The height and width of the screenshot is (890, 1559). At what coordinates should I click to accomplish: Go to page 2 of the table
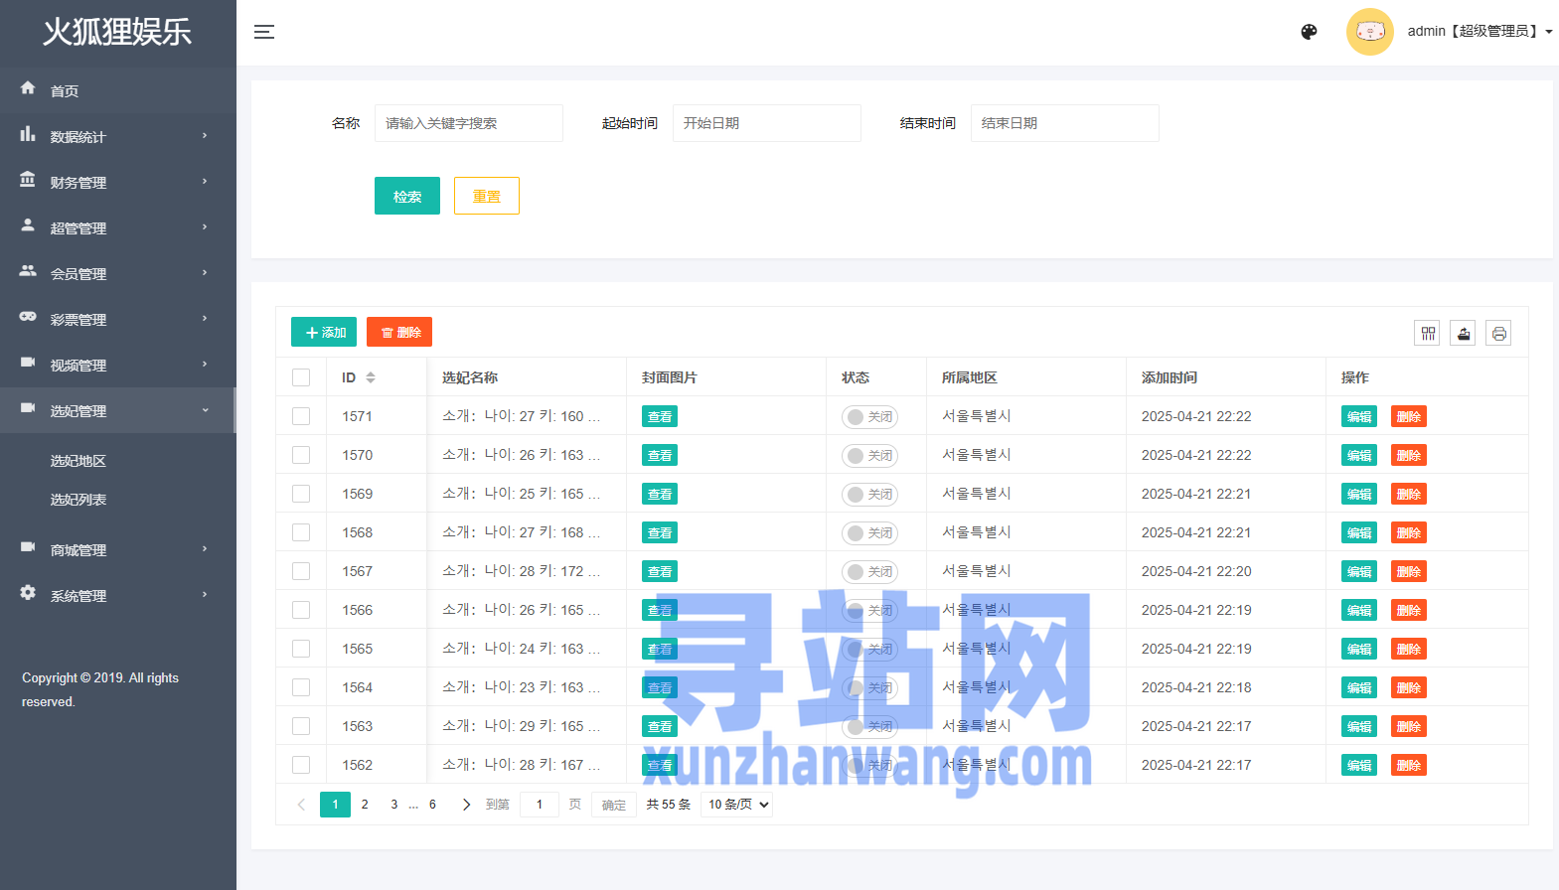tap(365, 805)
